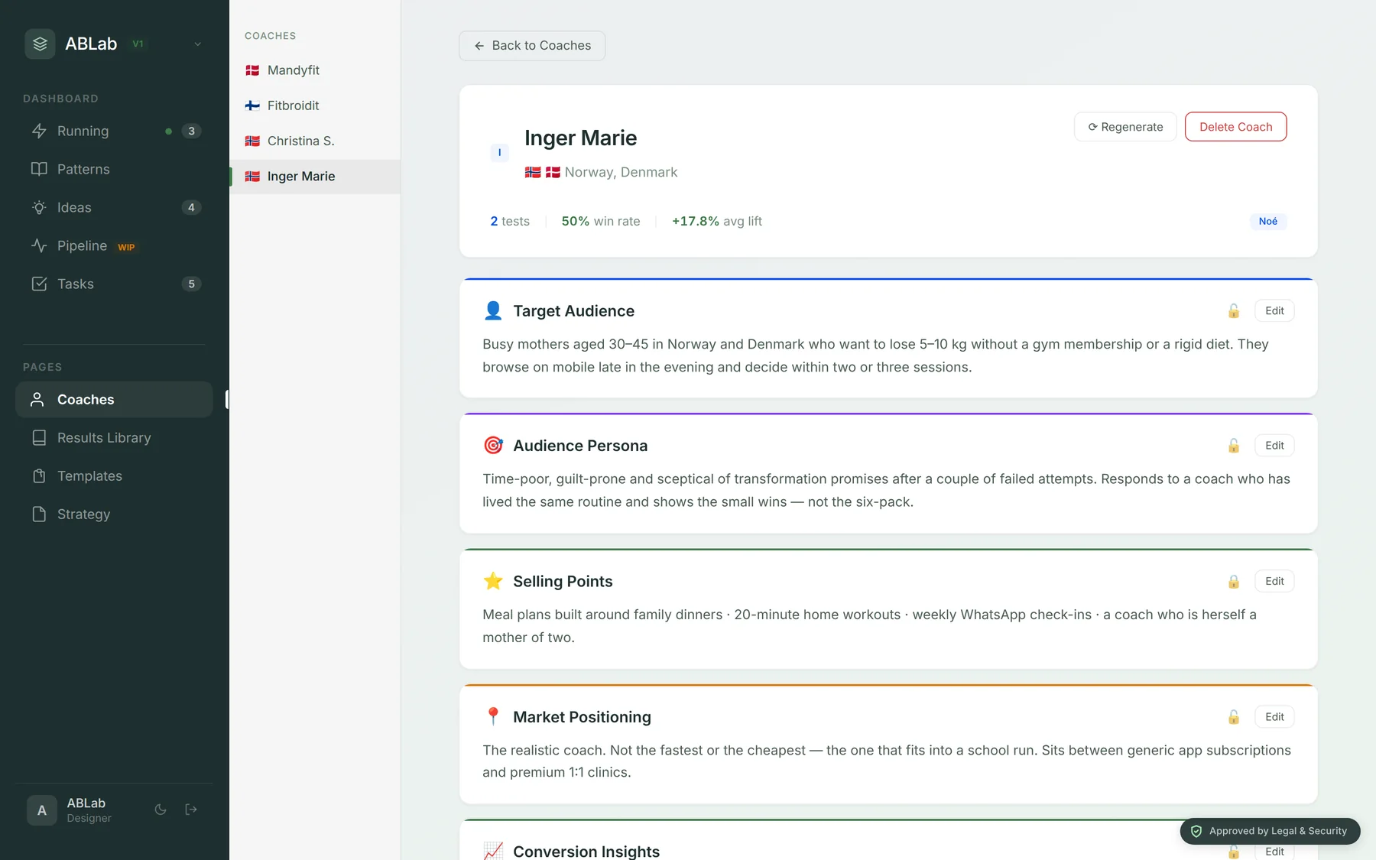Toggle dark mode with moon icon
Image resolution: width=1376 pixels, height=860 pixels.
[161, 810]
